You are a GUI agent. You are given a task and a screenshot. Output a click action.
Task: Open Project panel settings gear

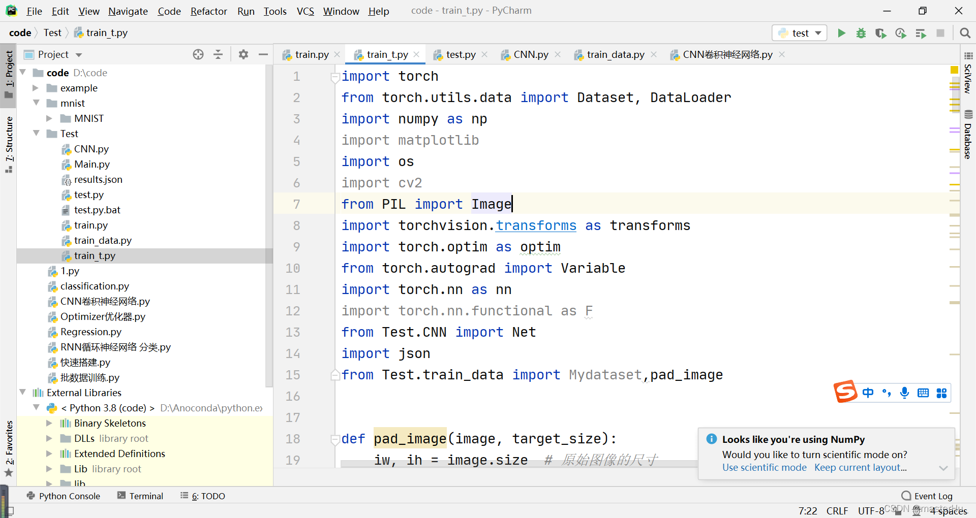tap(243, 54)
